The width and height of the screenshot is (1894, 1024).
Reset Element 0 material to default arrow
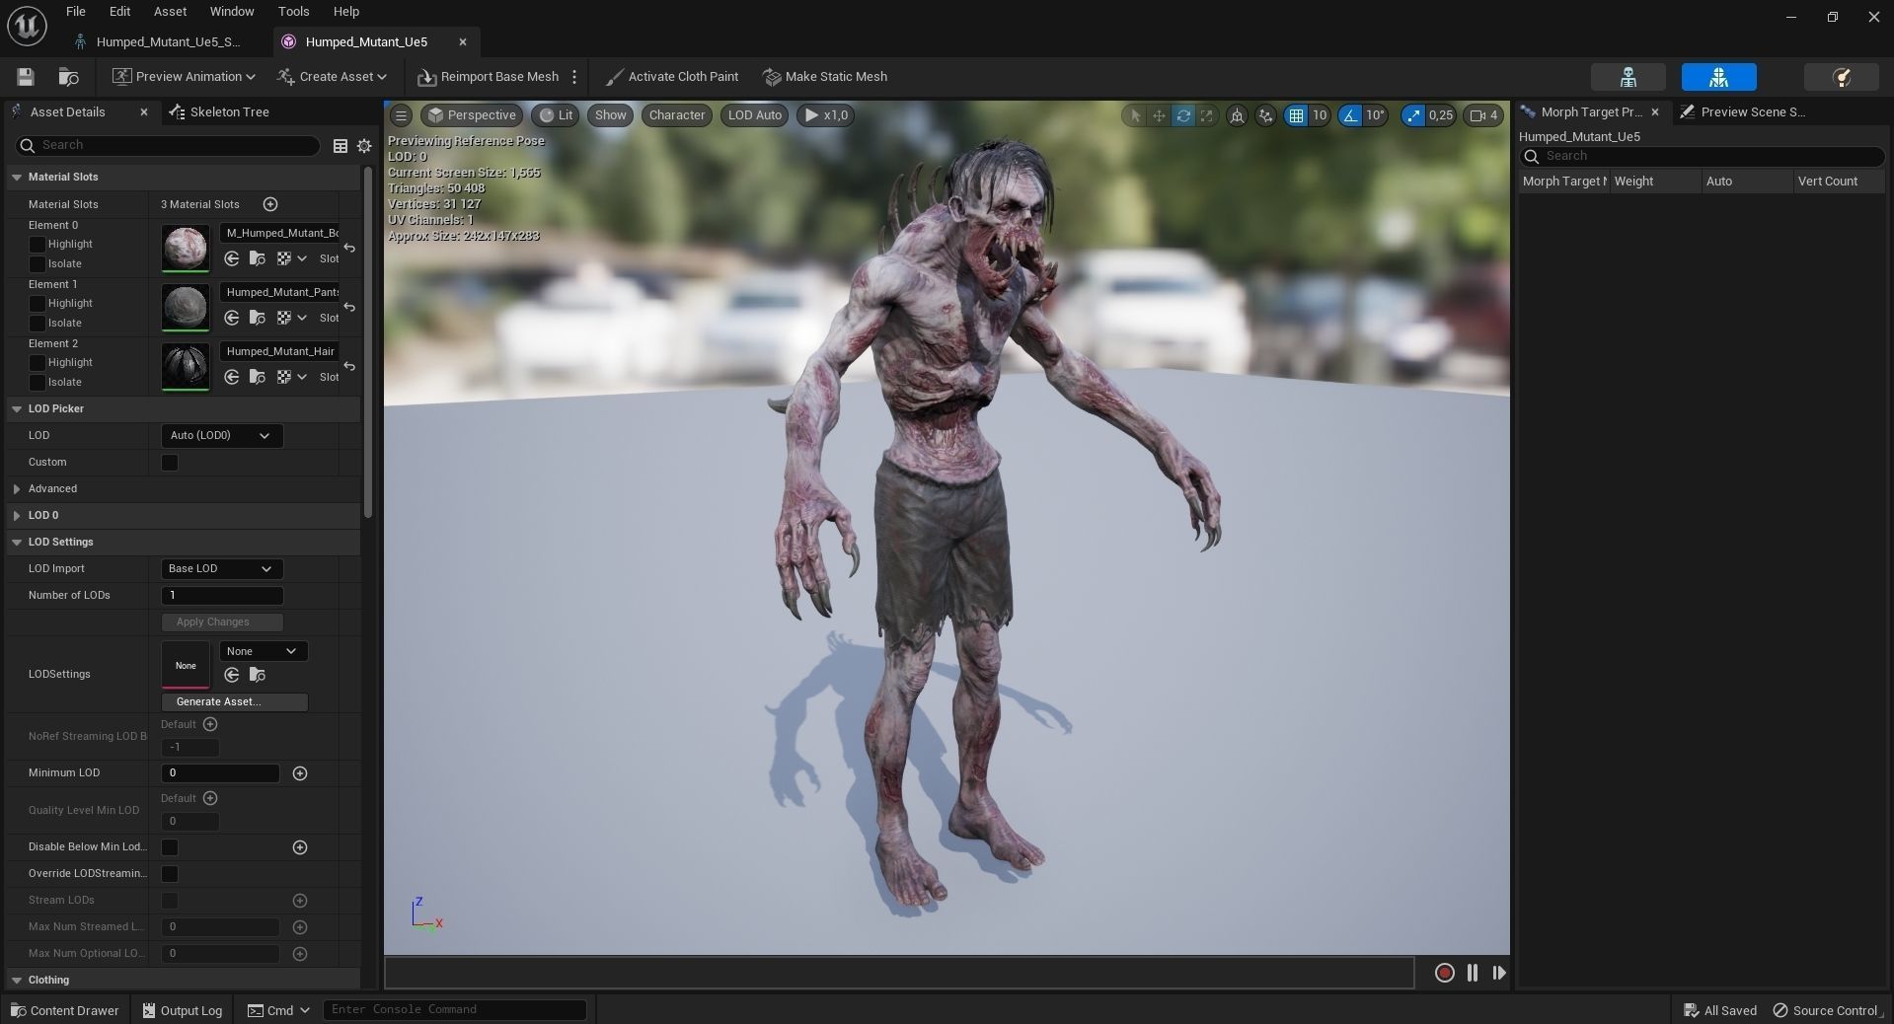coord(349,248)
